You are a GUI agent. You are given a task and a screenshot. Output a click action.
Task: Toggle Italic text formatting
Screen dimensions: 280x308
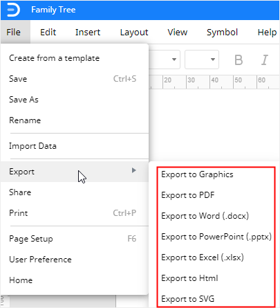[265, 60]
